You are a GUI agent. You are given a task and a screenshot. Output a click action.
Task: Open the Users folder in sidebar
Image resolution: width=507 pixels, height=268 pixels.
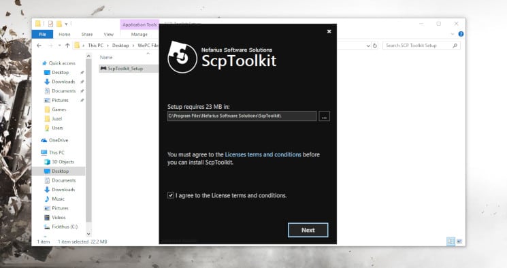[x=57, y=128]
